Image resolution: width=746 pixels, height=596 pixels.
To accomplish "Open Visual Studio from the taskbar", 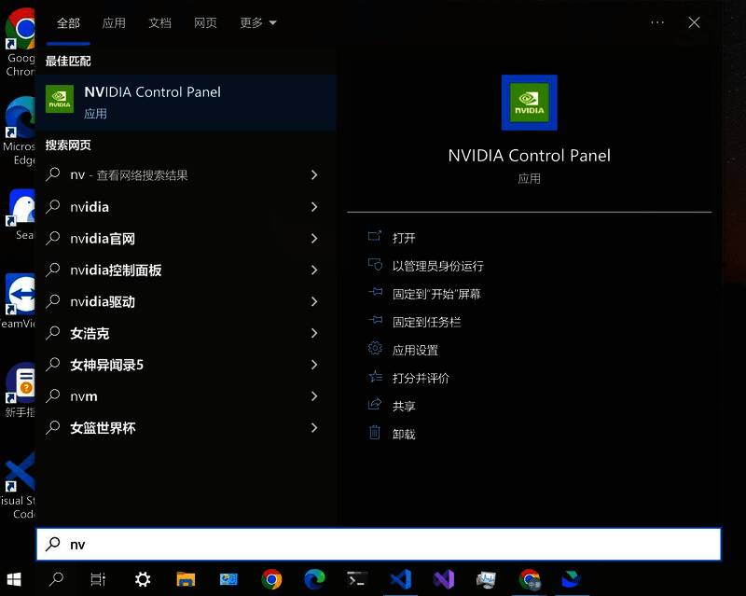I will pyautogui.click(x=443, y=579).
